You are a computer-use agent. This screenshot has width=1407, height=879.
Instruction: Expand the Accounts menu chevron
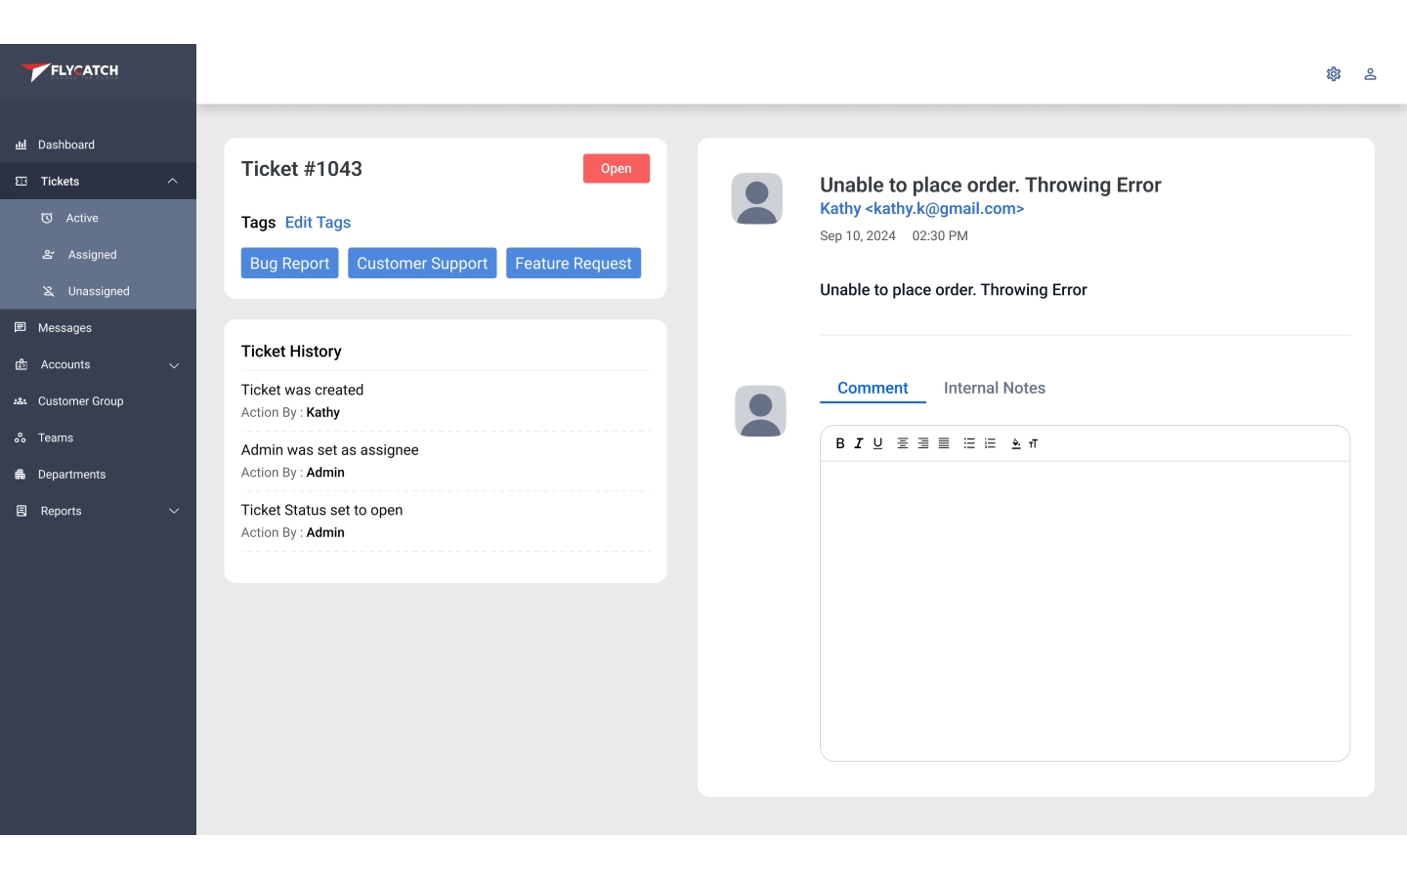pos(174,365)
